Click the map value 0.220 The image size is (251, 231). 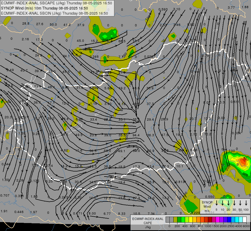(195, 213)
